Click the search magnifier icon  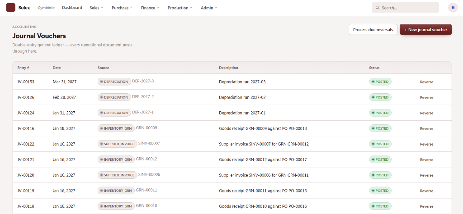(x=378, y=8)
